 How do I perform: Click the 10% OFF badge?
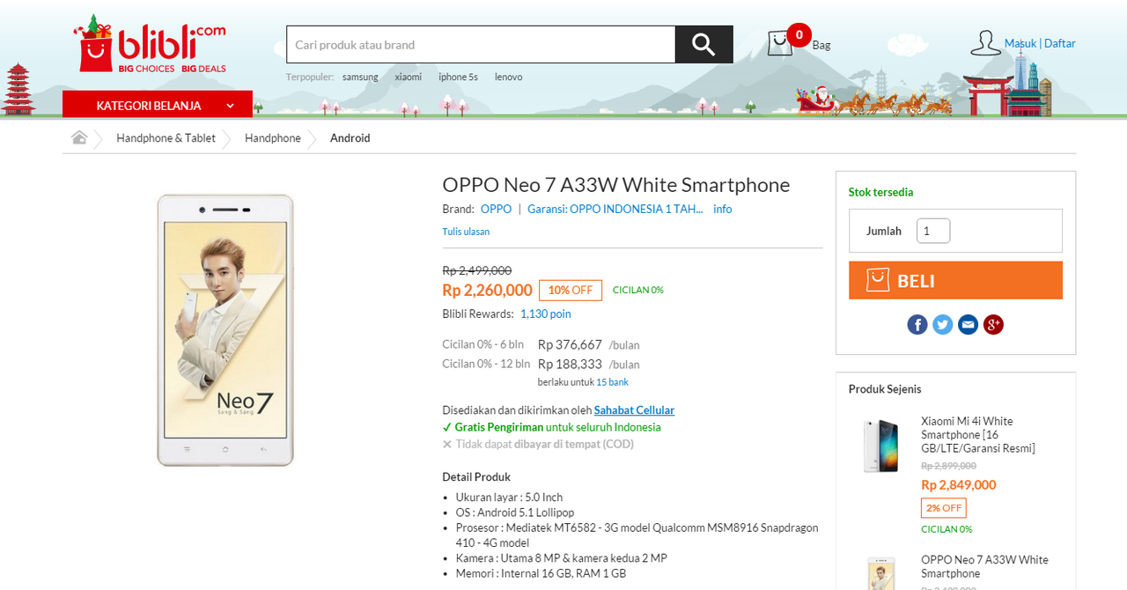[571, 290]
